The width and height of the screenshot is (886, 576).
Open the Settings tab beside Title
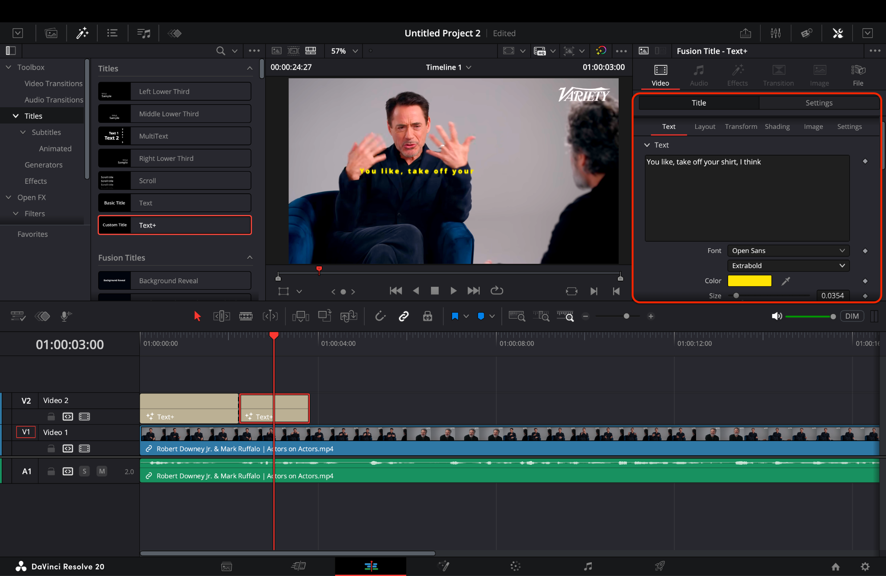coord(819,103)
